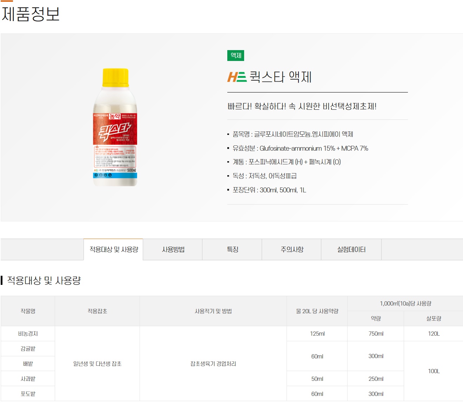The image size is (463, 411).
Task: Click the 포장단위 300ml, 500ml, 1L line
Action: 269,190
